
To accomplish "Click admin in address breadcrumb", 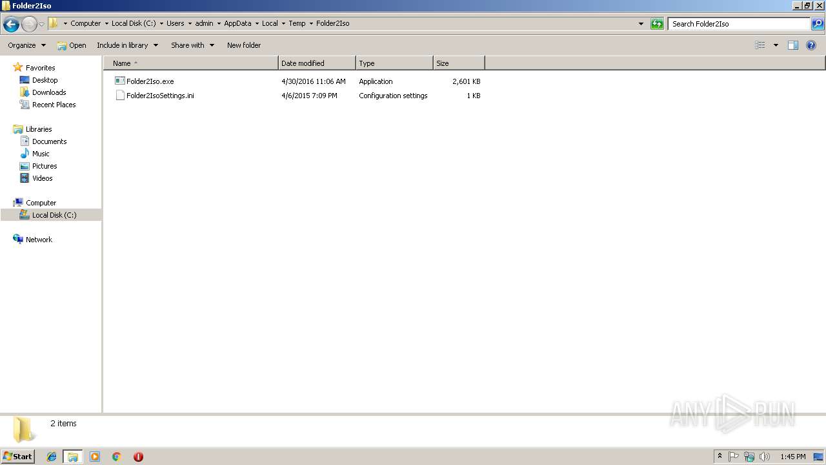I will (x=204, y=23).
